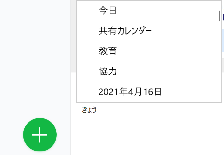Click blank space right of 教育 candidate
Screen dimensions: 224x155
click(x=167, y=51)
